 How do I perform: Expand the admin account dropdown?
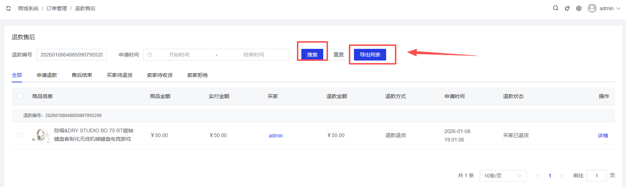coord(618,8)
